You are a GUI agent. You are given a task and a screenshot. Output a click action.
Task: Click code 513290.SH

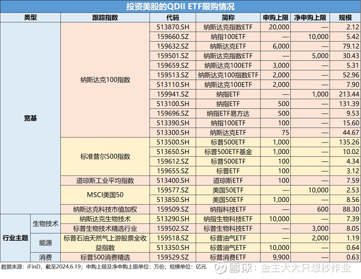point(173,219)
